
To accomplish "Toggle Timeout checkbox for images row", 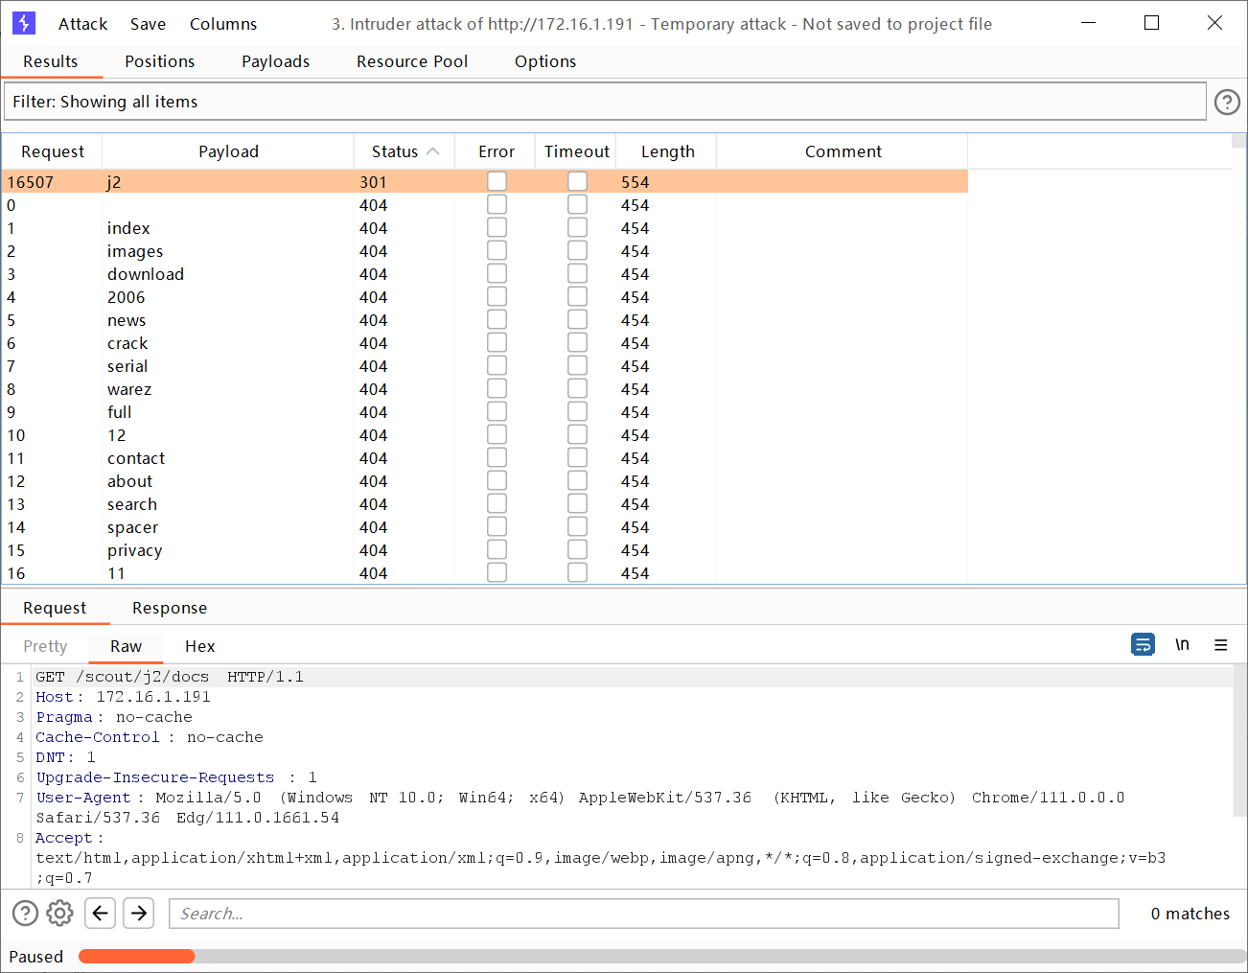I will (577, 250).
